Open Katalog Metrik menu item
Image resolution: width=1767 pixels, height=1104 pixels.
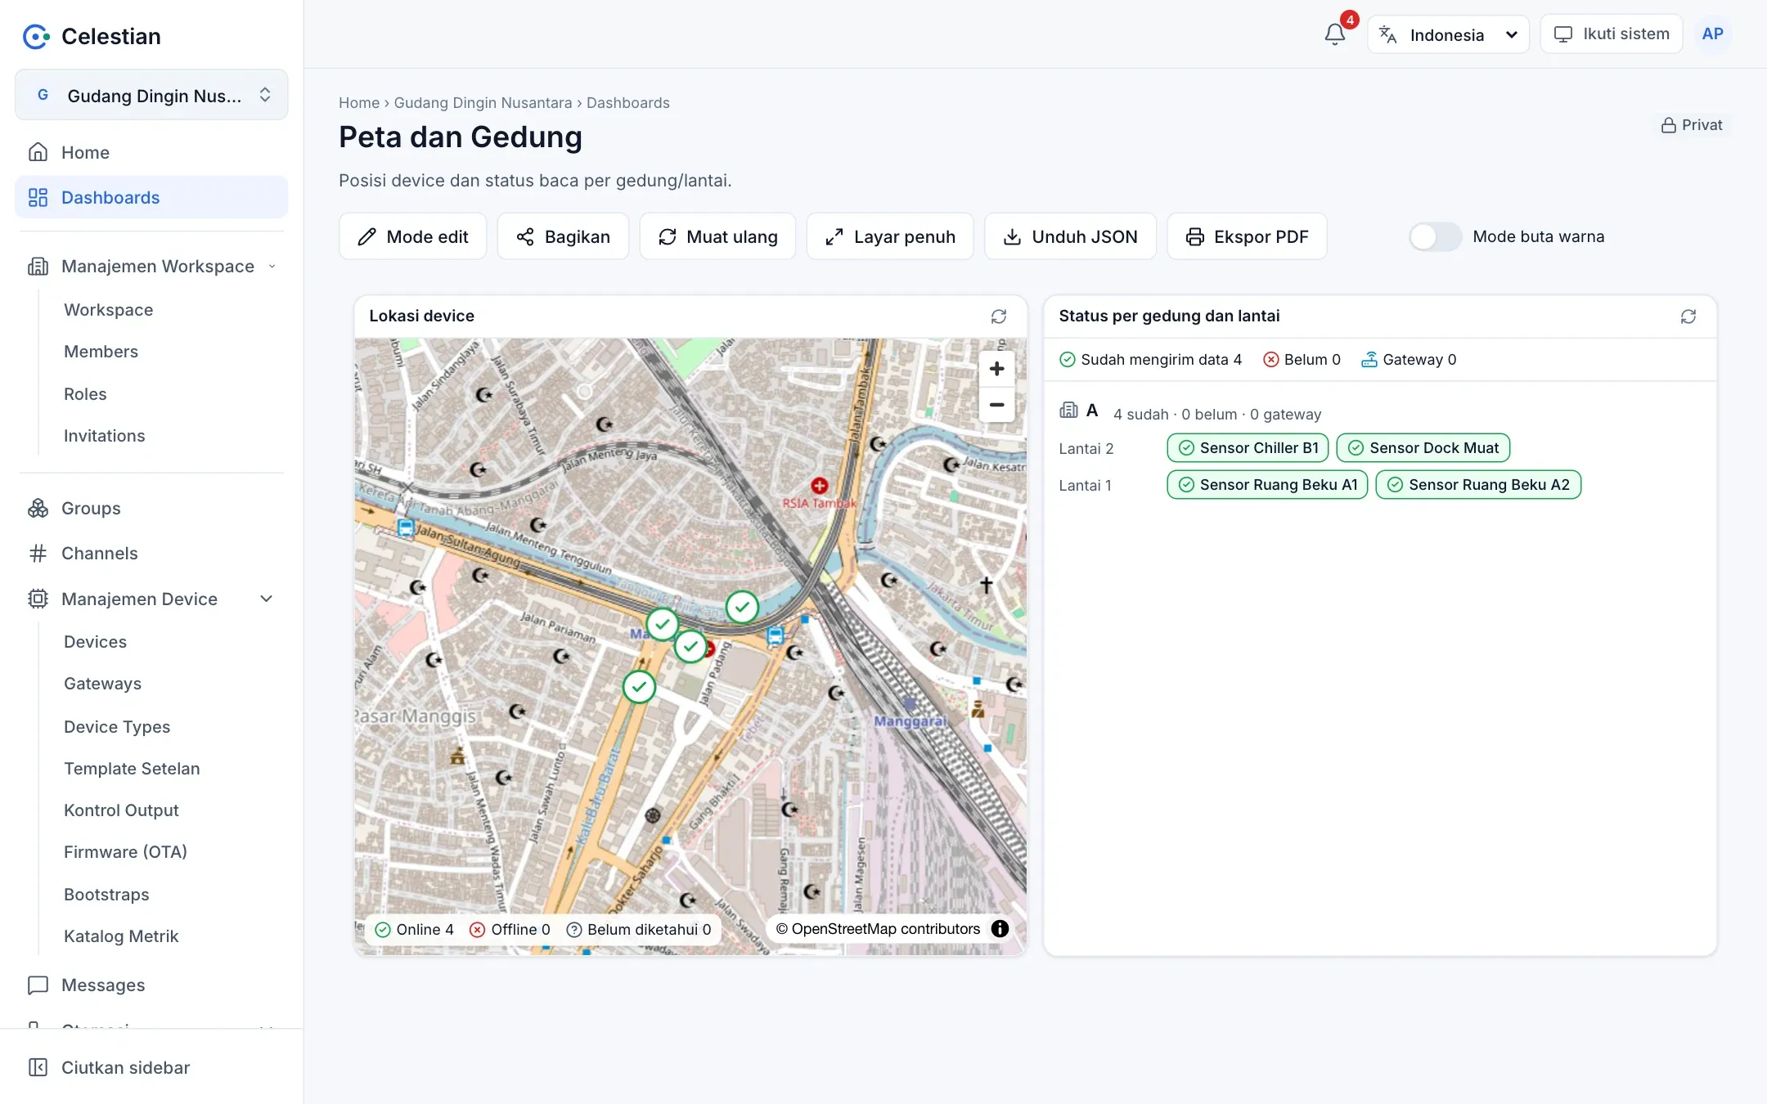(x=121, y=936)
